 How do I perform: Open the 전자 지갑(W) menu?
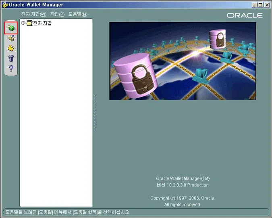pyautogui.click(x=34, y=14)
